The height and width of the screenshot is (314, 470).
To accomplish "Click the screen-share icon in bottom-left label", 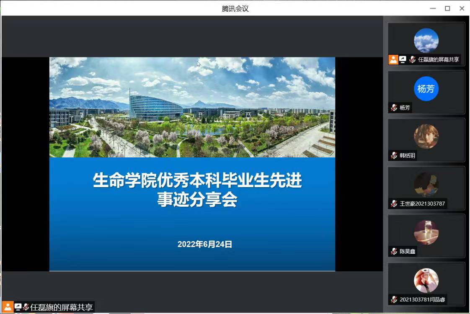I will click(x=18, y=307).
